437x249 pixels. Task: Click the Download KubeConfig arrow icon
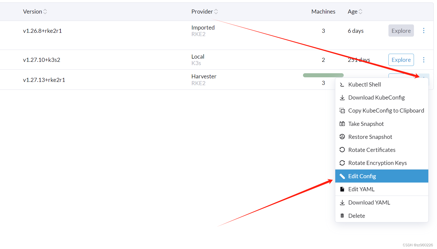342,98
